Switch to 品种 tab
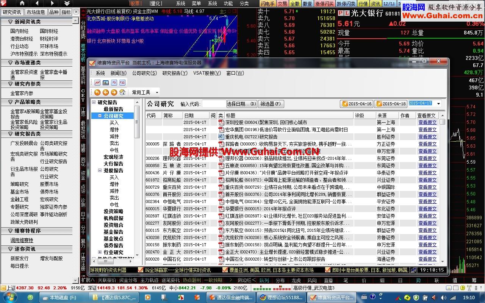This screenshot has width=485, height=303. (x=54, y=12)
